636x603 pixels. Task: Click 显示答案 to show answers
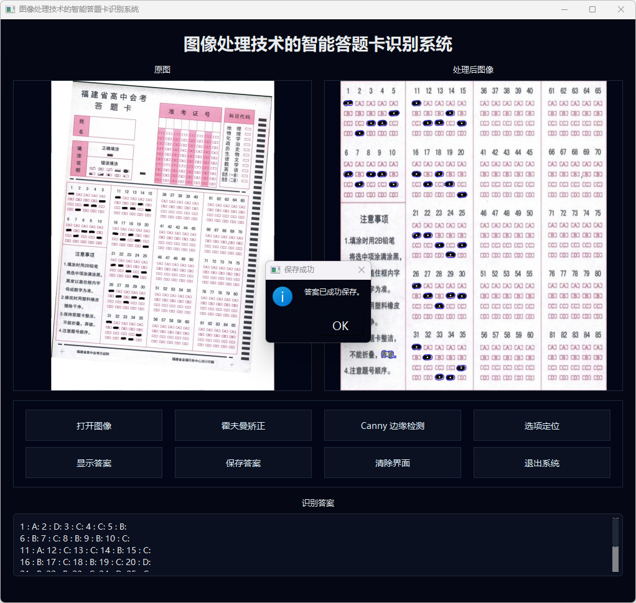(x=94, y=463)
